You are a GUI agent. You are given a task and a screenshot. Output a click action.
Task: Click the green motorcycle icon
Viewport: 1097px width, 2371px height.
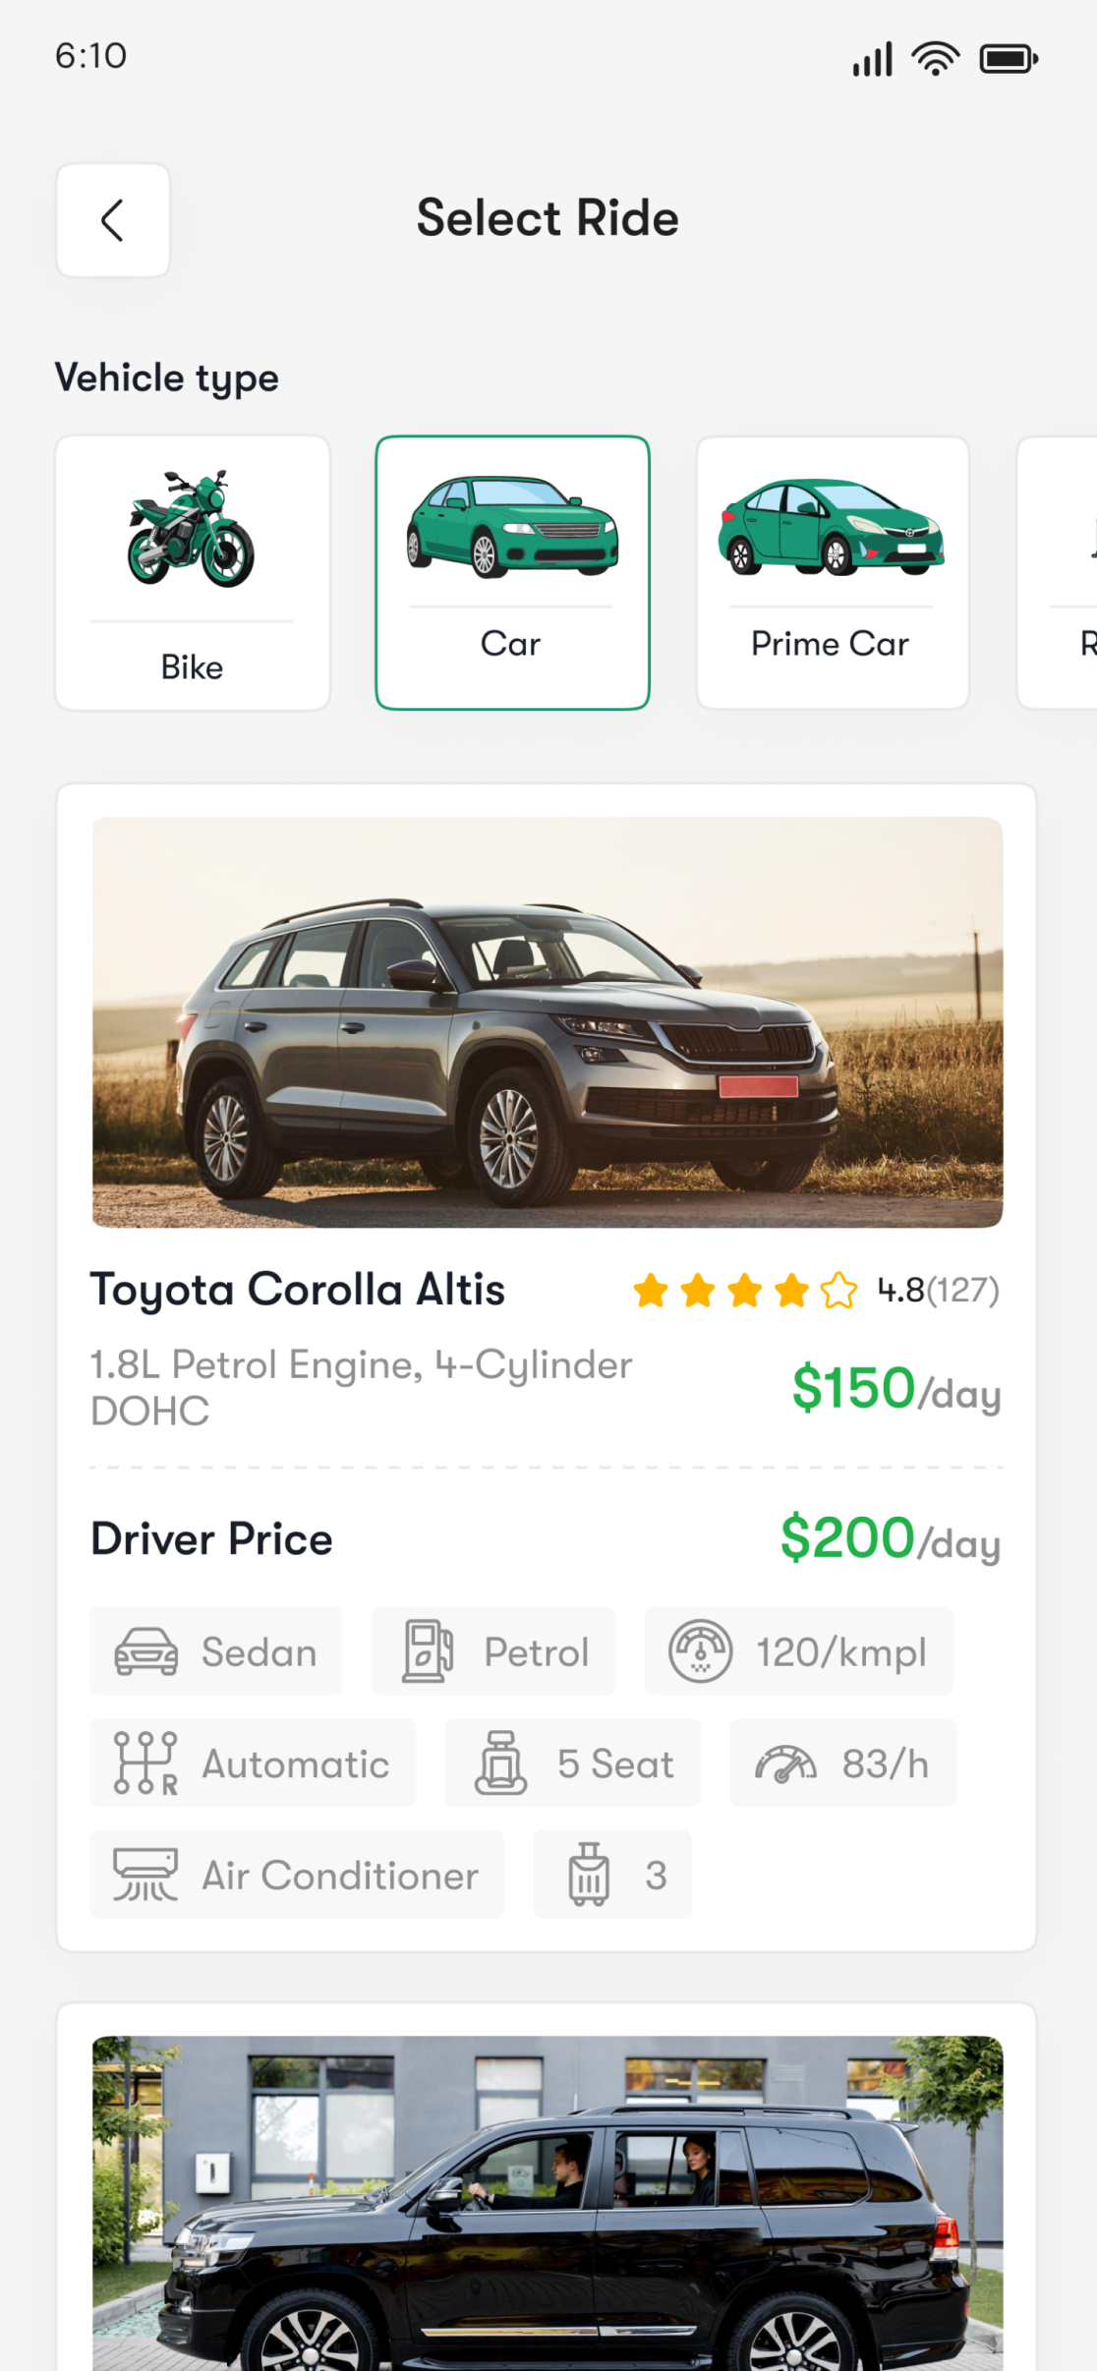click(x=191, y=529)
